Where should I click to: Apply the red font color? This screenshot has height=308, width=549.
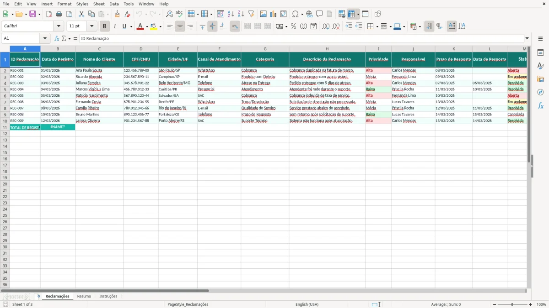[140, 26]
